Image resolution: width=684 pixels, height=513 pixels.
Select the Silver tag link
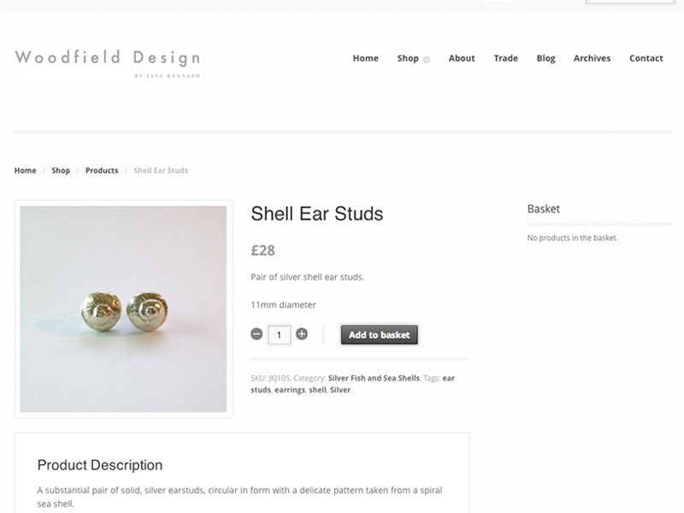340,390
